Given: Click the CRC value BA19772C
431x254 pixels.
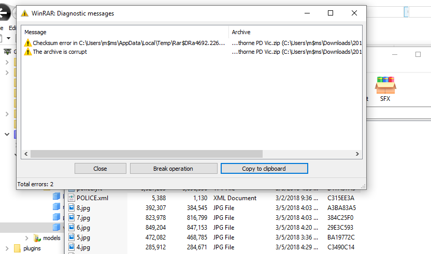Looking at the screenshot, I should pyautogui.click(x=341, y=237).
